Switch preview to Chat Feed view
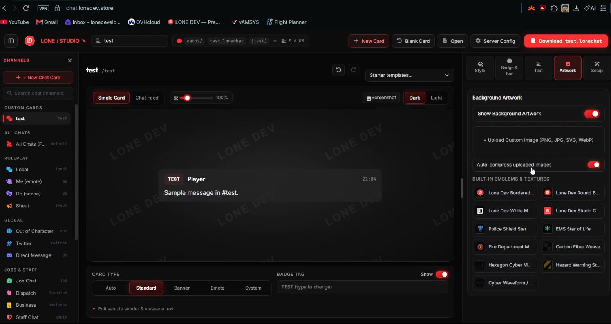Screen dimensions: 611x324 (x=147, y=98)
